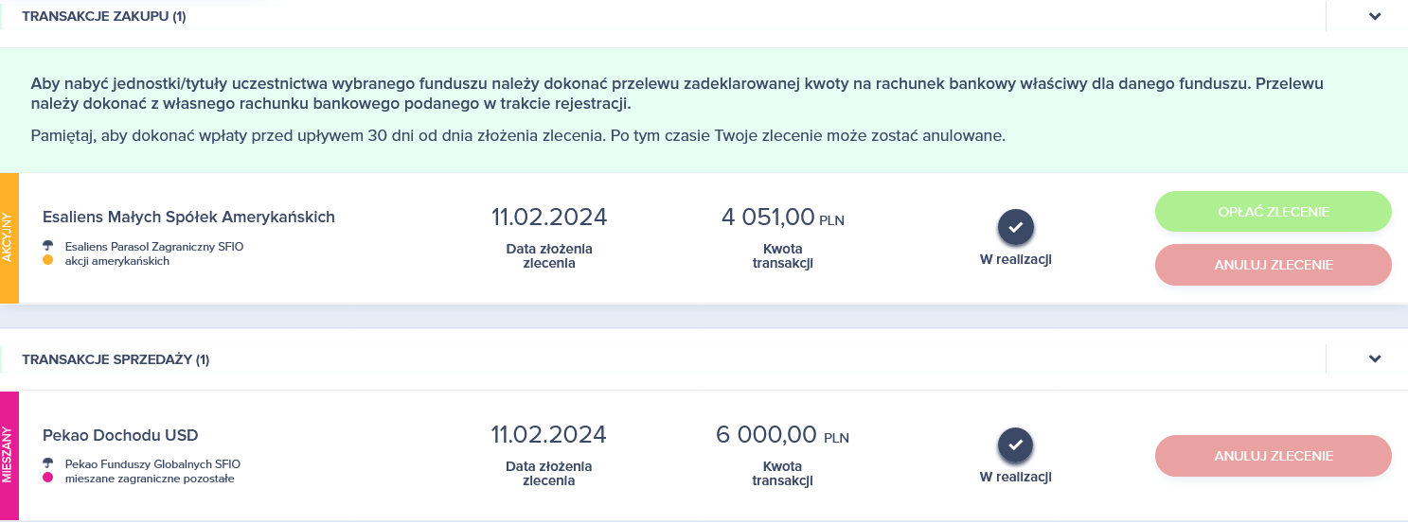Click the checkmark status icon for Pekao

pyautogui.click(x=1016, y=445)
